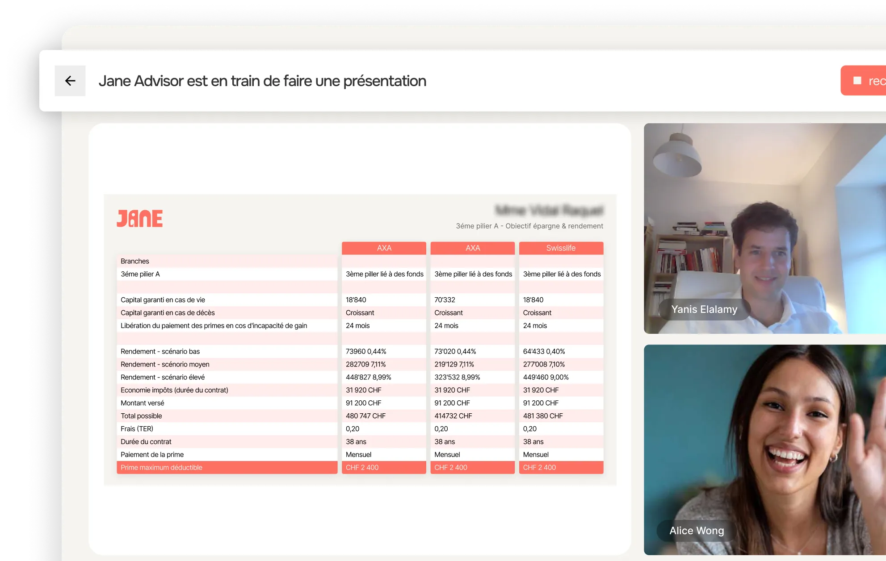Click the Yanis Elalamy name label
This screenshot has height=561, width=886.
coord(704,309)
